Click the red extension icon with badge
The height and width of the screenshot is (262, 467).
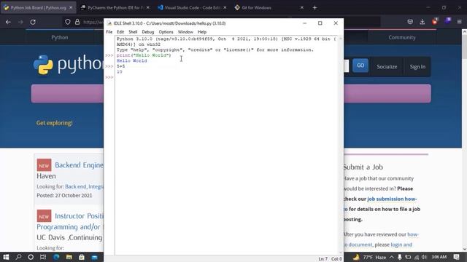coord(435,21)
